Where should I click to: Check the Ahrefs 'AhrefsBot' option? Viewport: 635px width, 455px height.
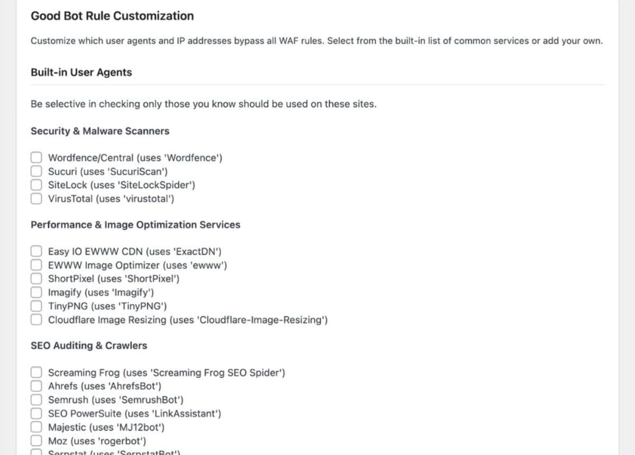36,386
